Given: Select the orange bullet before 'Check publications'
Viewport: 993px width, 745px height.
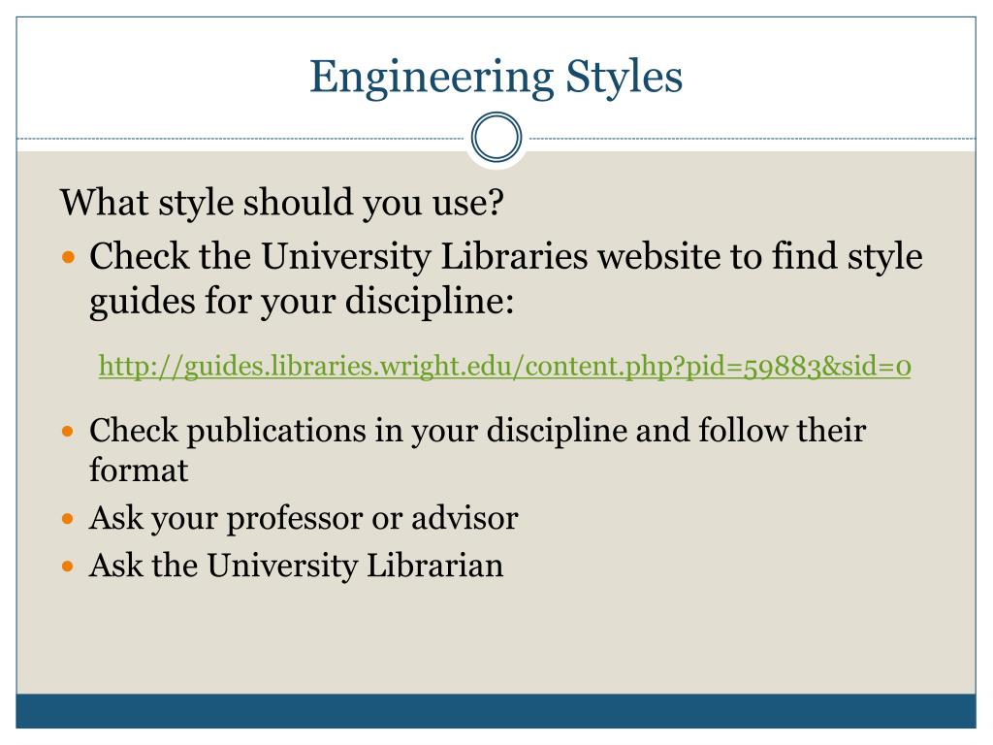Looking at the screenshot, I should coord(69,432).
